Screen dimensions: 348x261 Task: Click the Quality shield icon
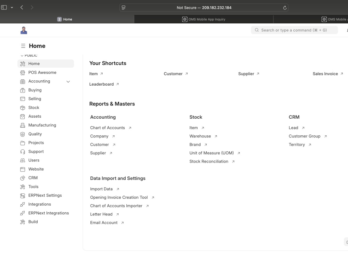point(23,134)
